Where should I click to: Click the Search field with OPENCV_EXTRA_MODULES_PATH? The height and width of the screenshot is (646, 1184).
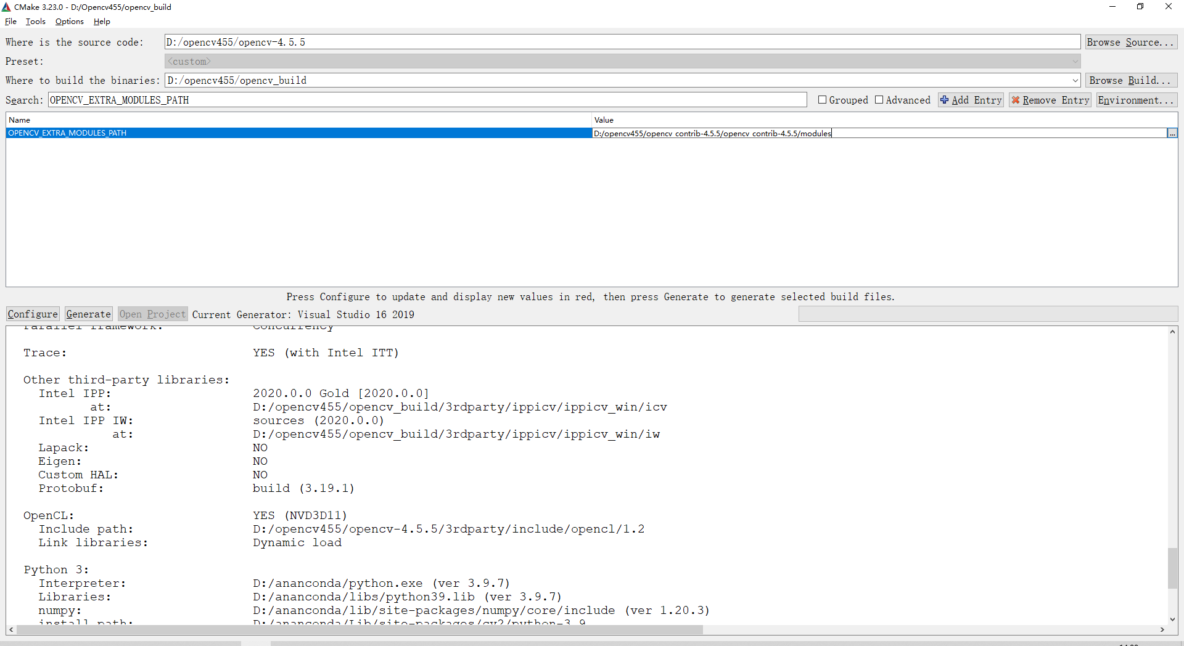(x=427, y=100)
